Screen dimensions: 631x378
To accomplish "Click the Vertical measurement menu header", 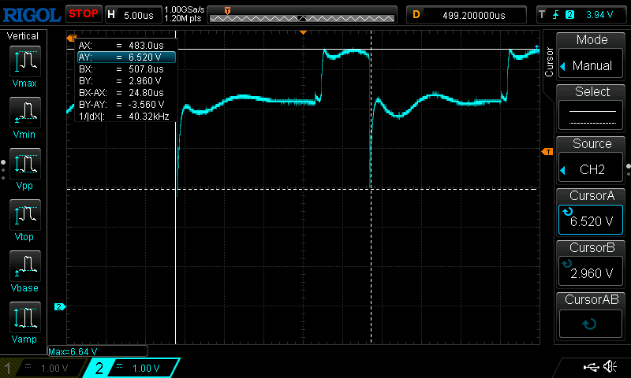I will [23, 36].
